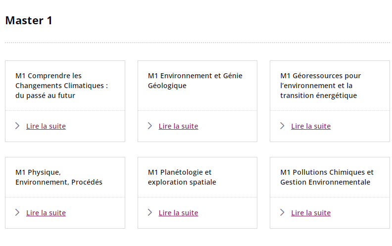Follow 'Lire la suite' under Physique, Environnement, Procédés
The image size is (392, 246).
click(46, 213)
